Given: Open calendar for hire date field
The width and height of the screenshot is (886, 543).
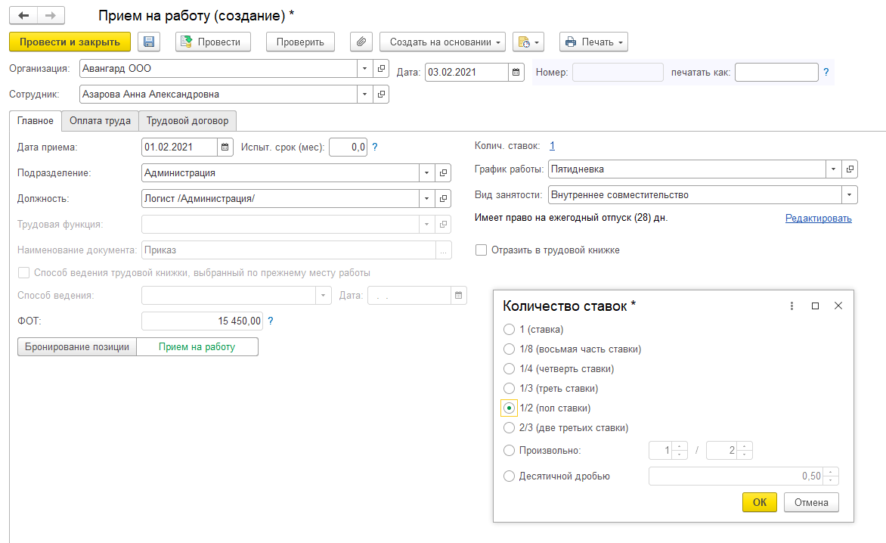Looking at the screenshot, I should pyautogui.click(x=225, y=147).
